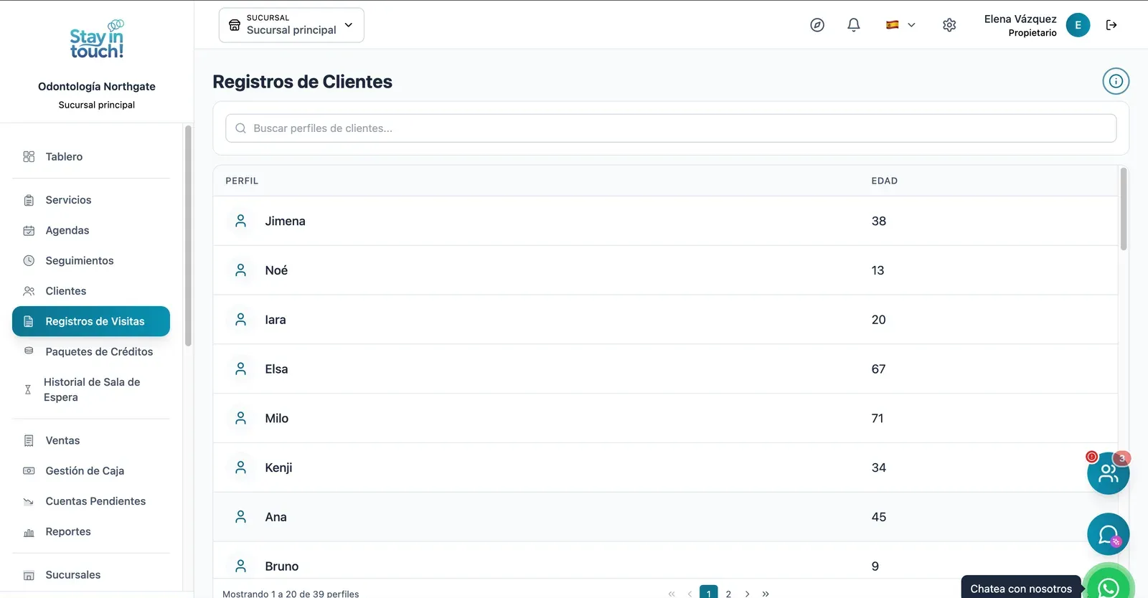Open Cuentas Pendientes
Screen dimensions: 1148x598
[91, 501]
